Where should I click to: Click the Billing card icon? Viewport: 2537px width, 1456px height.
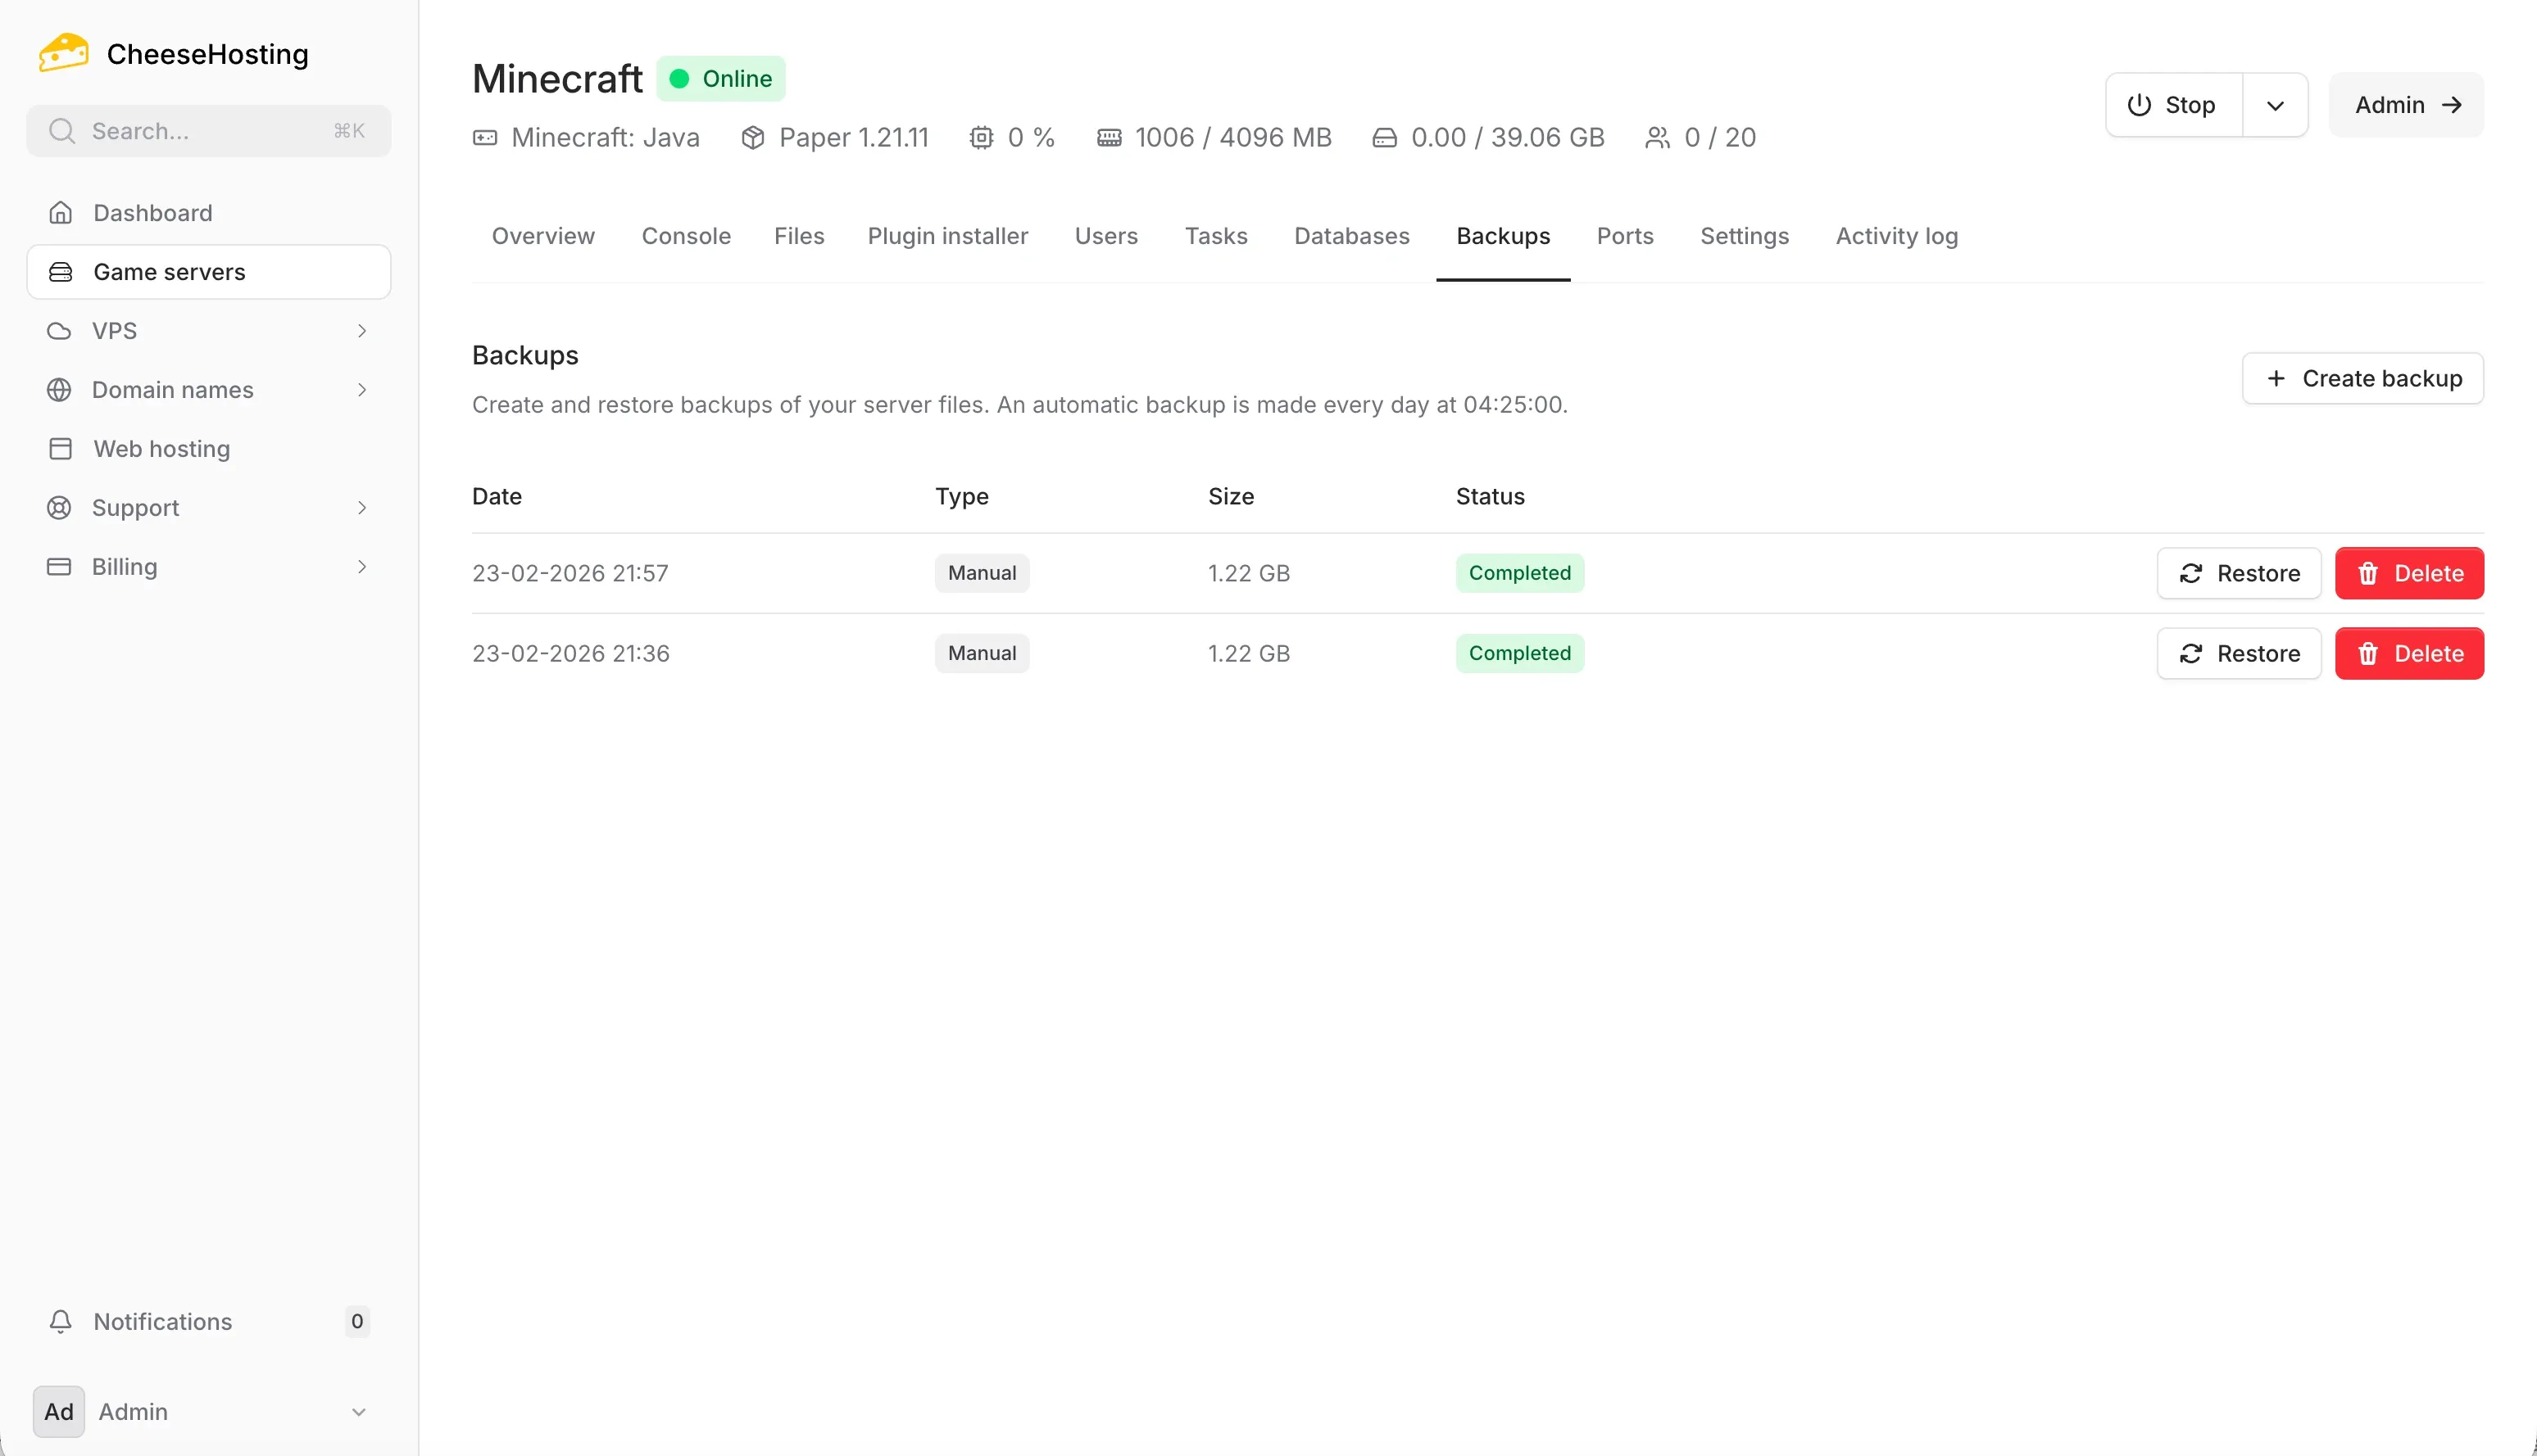[x=60, y=566]
